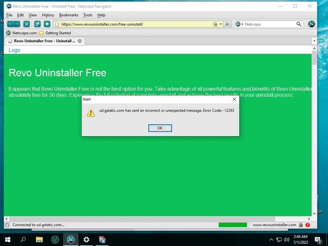
Task: Open Windows taskbar search
Action: pos(23,240)
